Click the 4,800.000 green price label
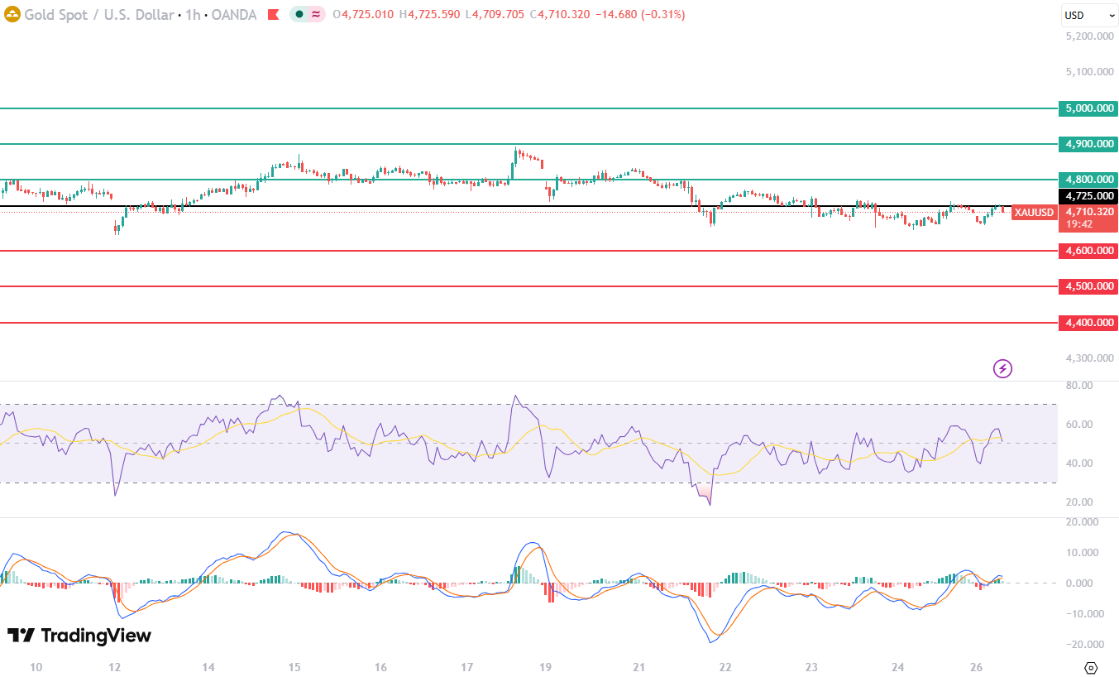 (x=1088, y=180)
